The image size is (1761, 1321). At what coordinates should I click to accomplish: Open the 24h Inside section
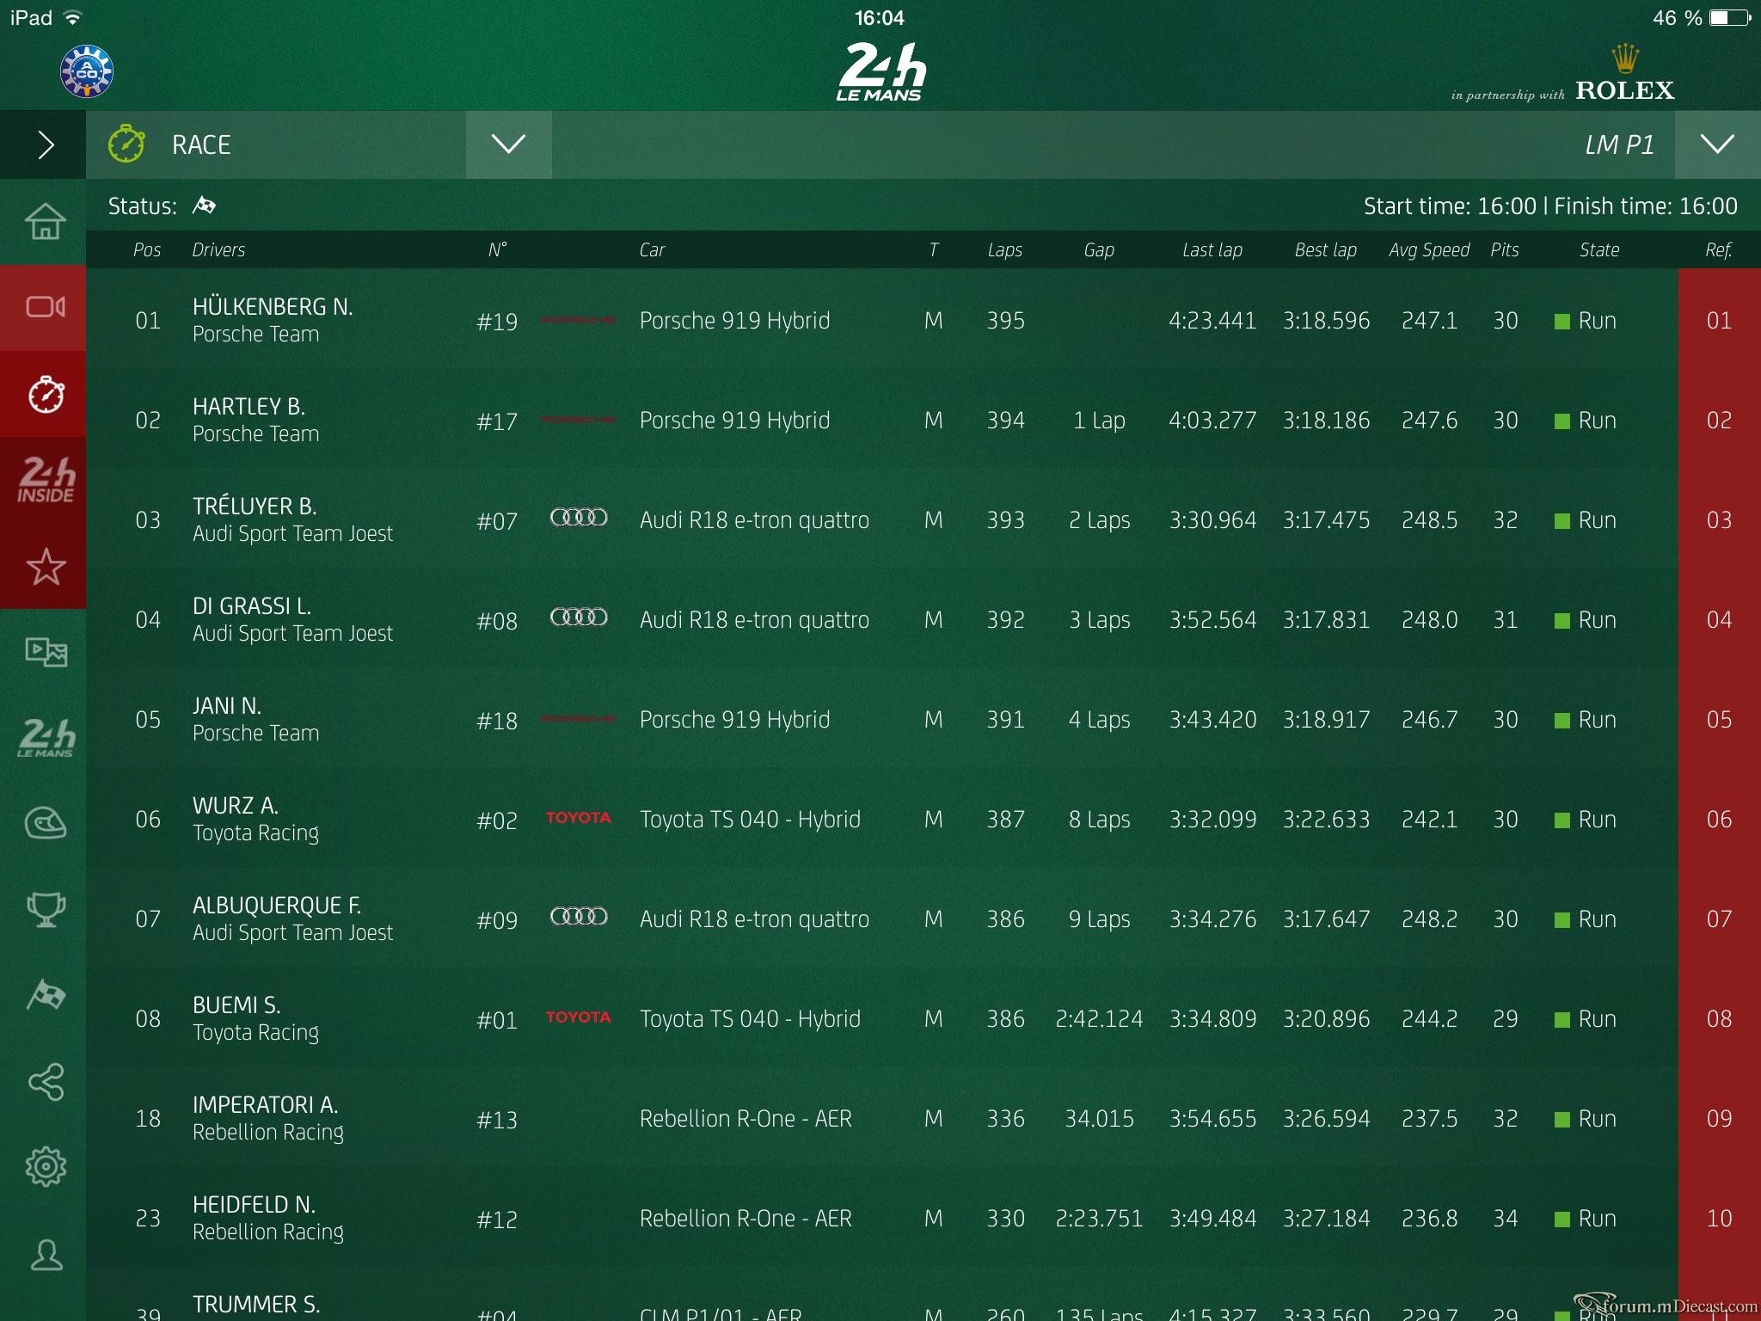coord(45,480)
